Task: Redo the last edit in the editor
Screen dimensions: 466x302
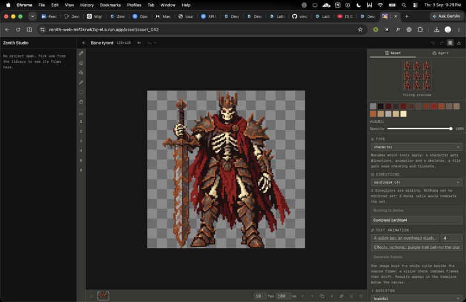Action: pos(441,43)
